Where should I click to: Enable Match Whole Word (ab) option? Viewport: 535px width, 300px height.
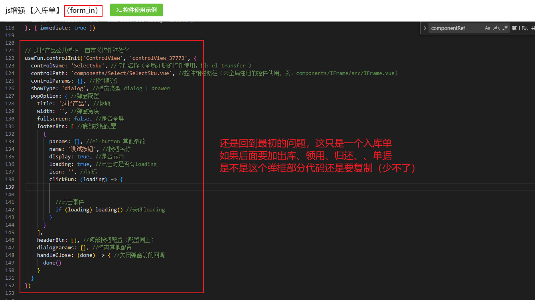(x=496, y=28)
